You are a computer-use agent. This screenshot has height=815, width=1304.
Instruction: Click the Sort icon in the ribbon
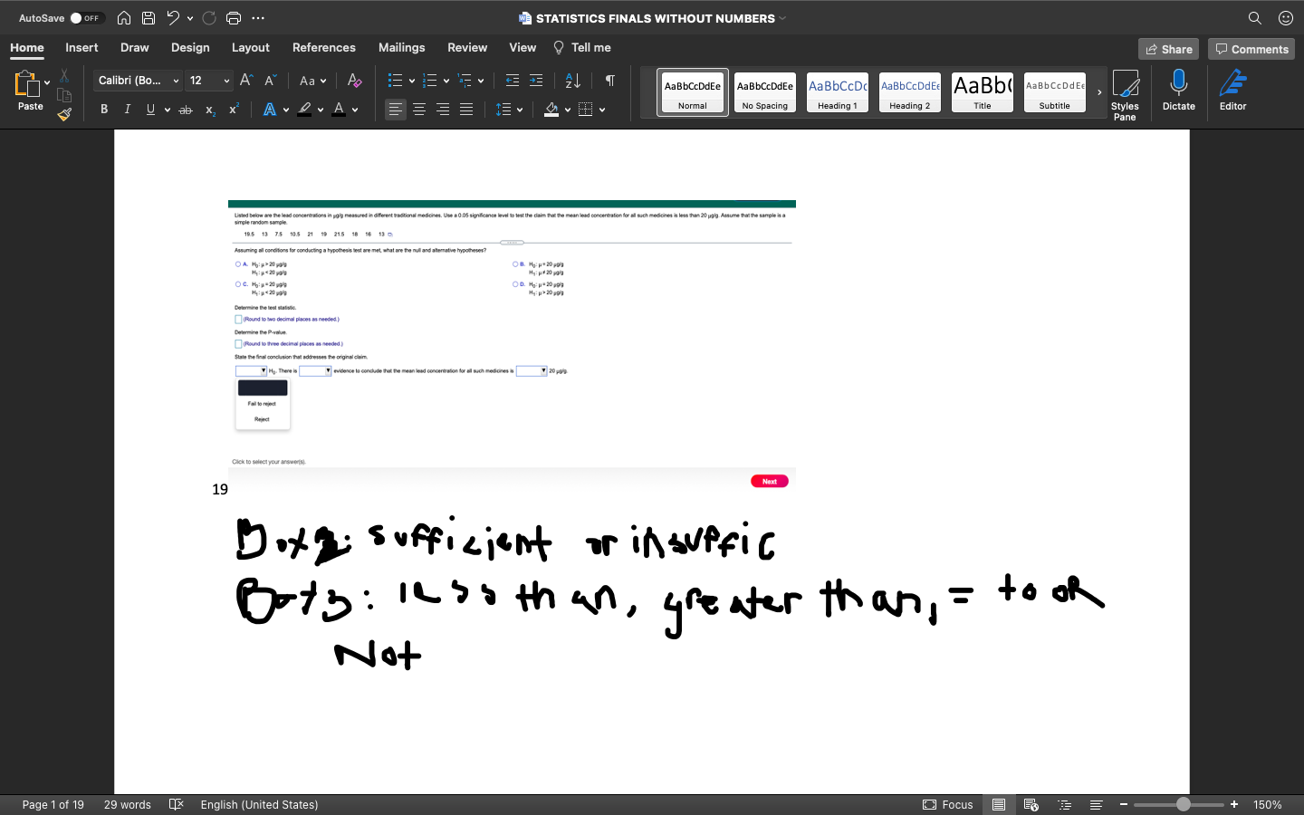click(572, 81)
